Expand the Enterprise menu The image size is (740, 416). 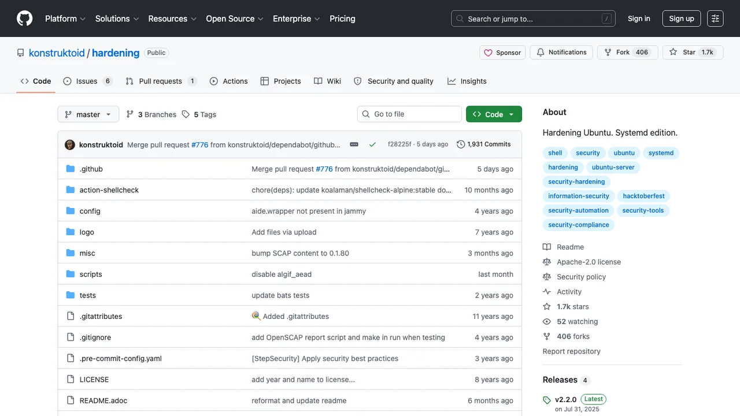tap(297, 18)
